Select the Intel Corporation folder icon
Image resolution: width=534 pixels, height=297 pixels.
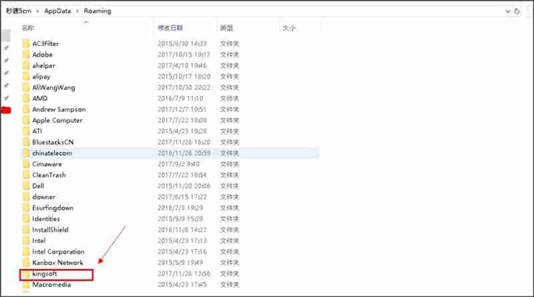pyautogui.click(x=26, y=252)
